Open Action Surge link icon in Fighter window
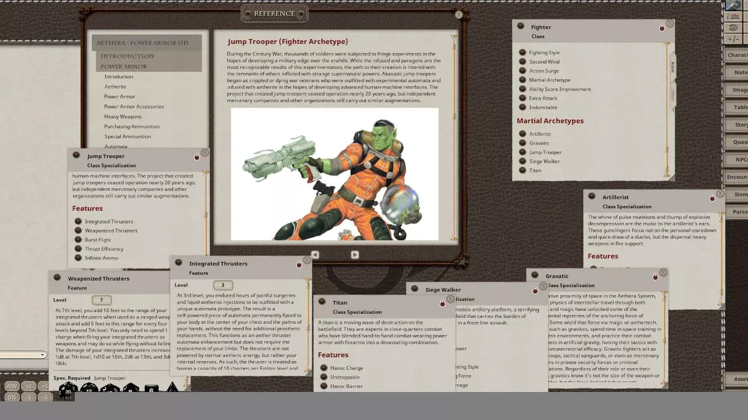The image size is (748, 420). (522, 71)
